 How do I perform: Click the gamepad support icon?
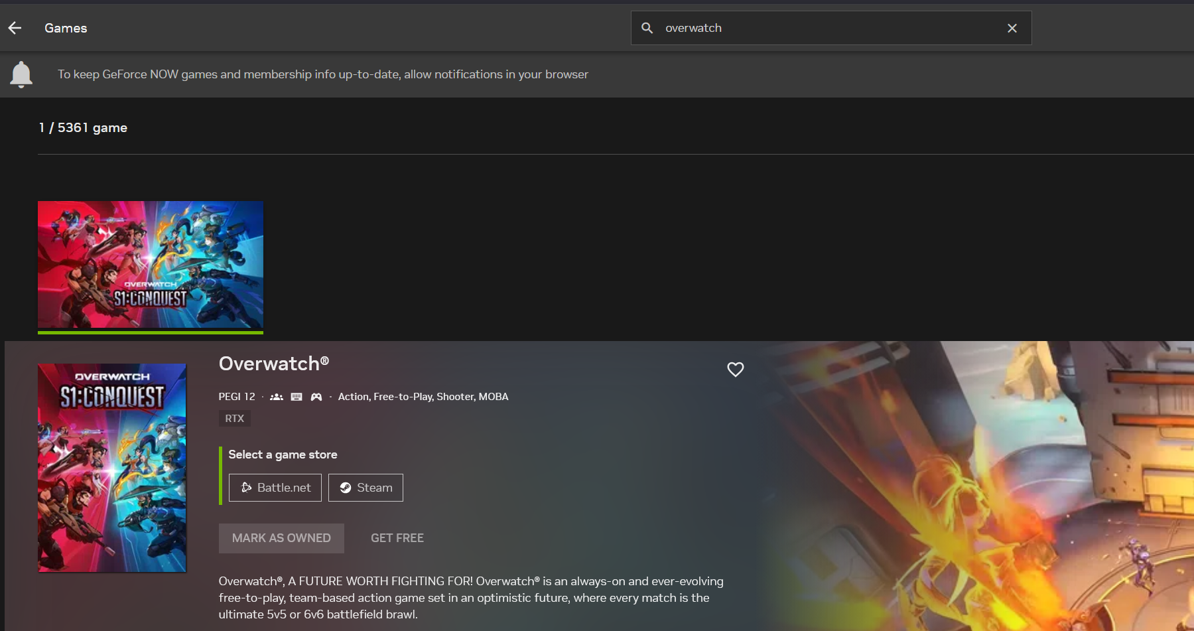(316, 396)
